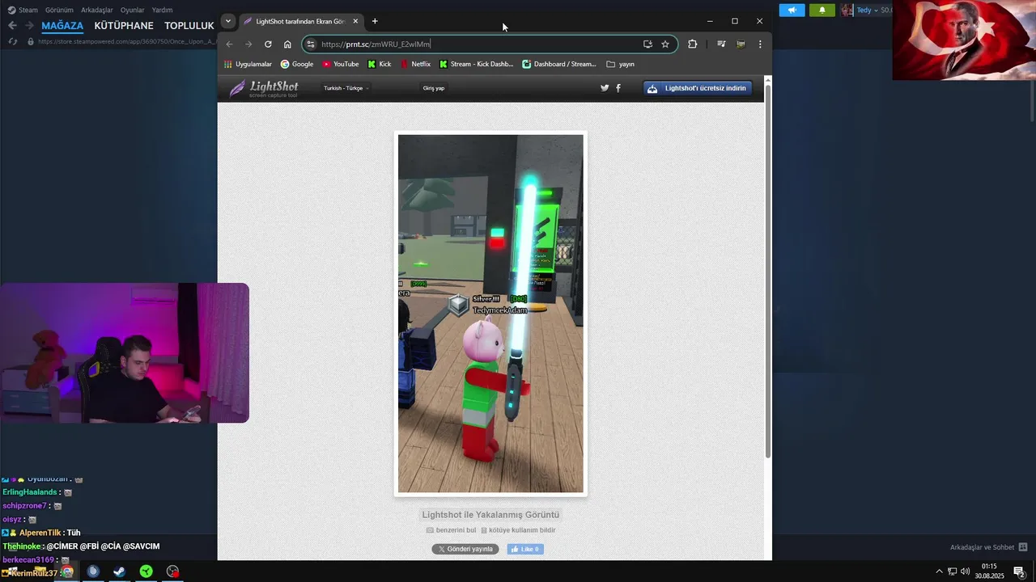Open Chrome three-dot menu

click(x=760, y=44)
